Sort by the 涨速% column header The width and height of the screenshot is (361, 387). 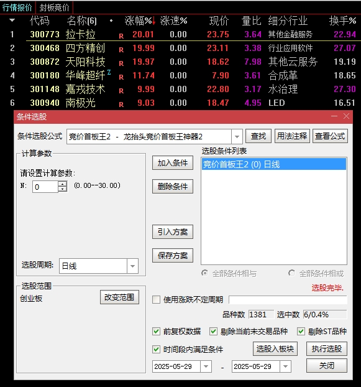[173, 21]
